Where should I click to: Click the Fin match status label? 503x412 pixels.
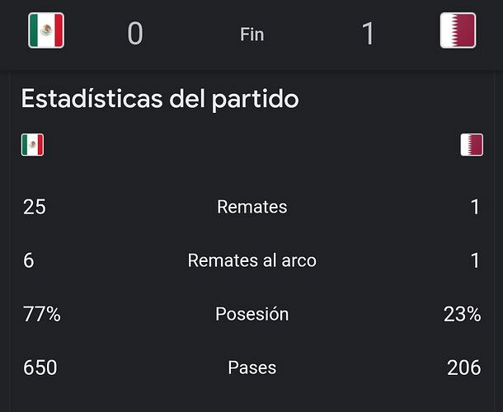[251, 35]
